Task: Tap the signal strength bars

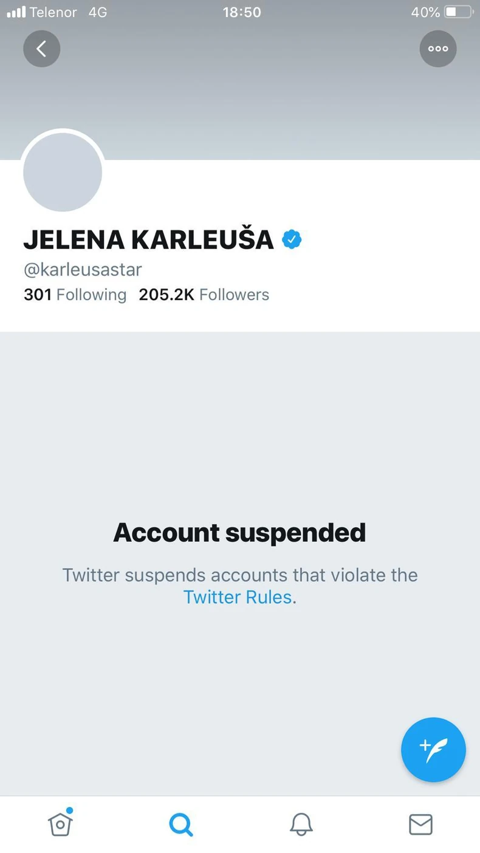Action: [x=16, y=12]
